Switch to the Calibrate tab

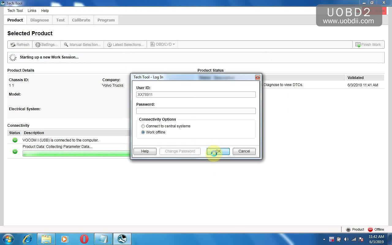(x=81, y=20)
